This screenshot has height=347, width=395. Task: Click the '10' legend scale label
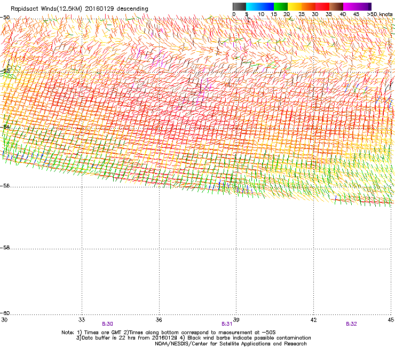coord(261,14)
